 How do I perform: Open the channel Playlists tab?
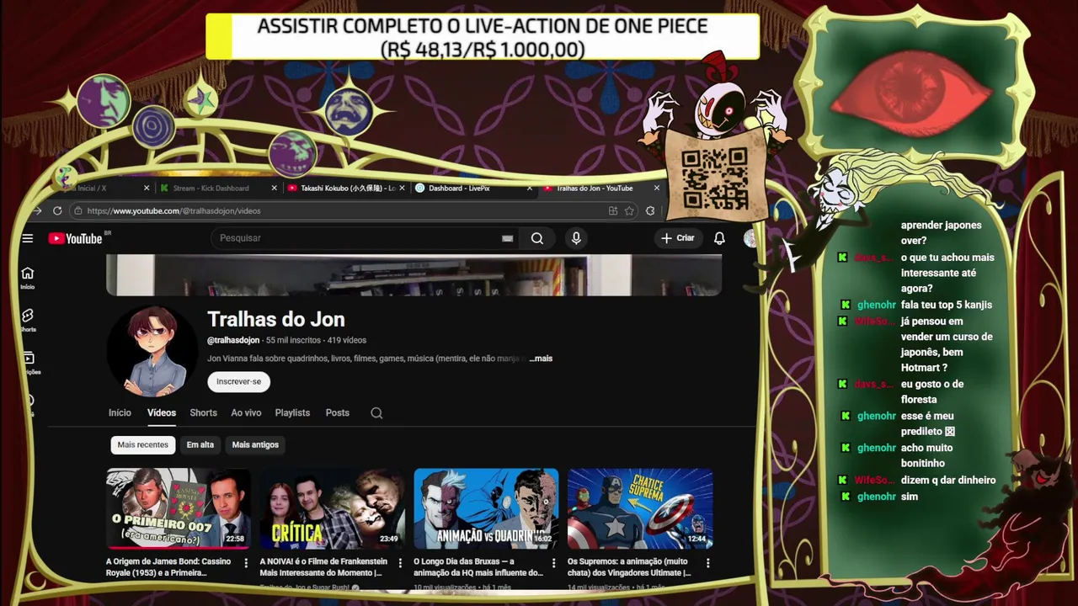[292, 413]
